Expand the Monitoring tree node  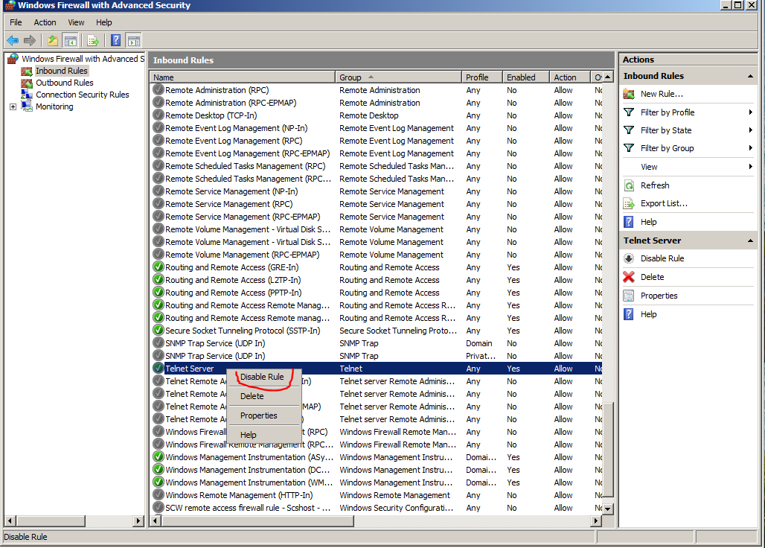[13, 107]
